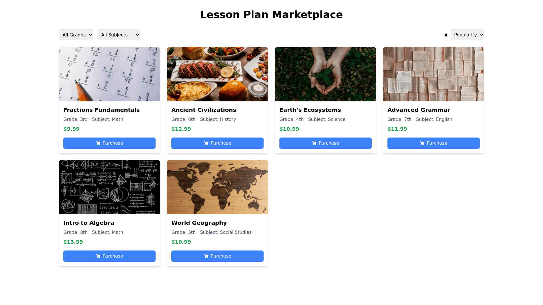
Task: Click the Advanced Grammar books image
Action: point(434,74)
